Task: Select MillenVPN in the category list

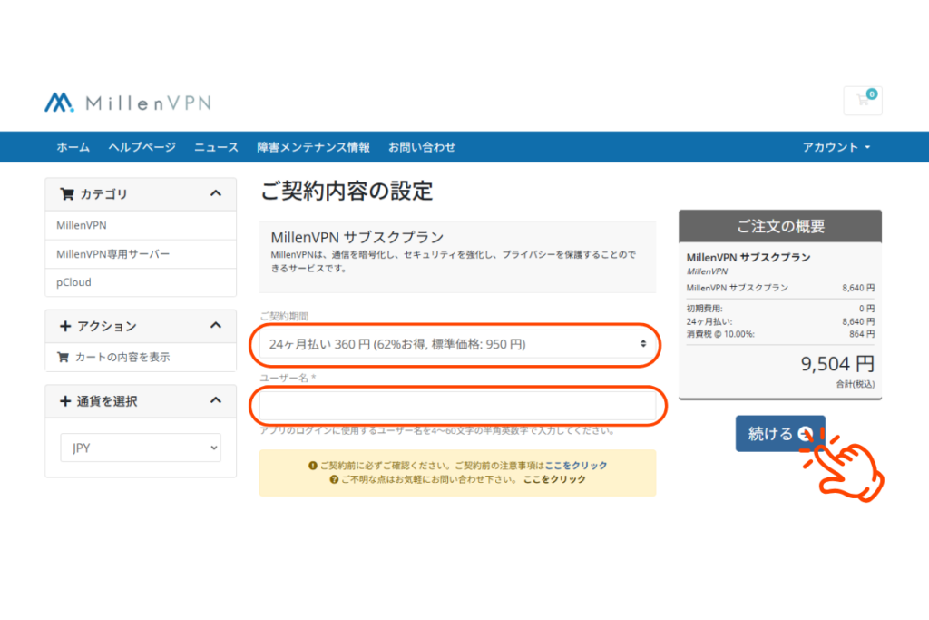Action: pyautogui.click(x=82, y=225)
